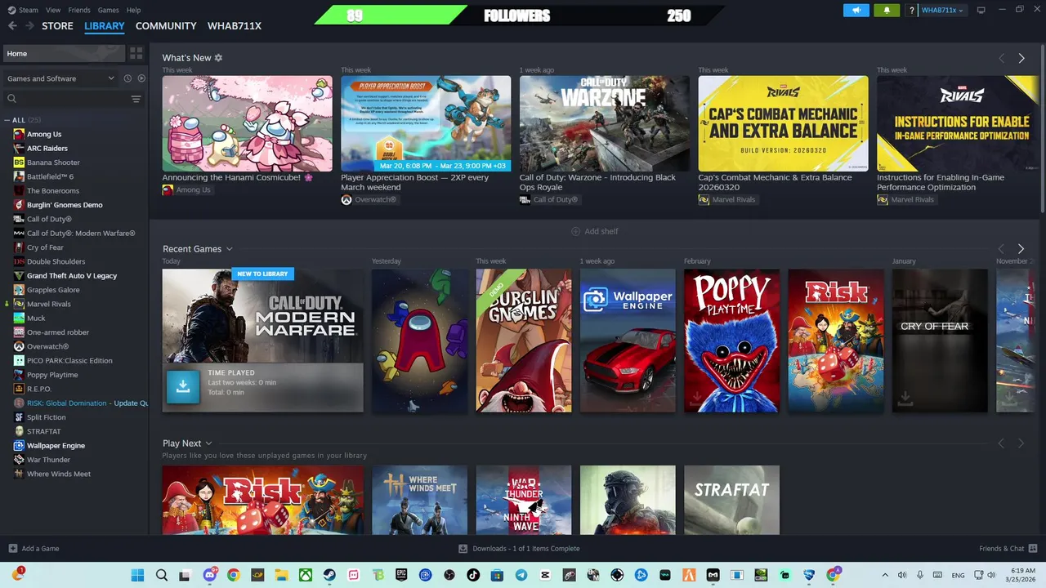
Task: Select War Thunder in library list
Action: (x=48, y=460)
